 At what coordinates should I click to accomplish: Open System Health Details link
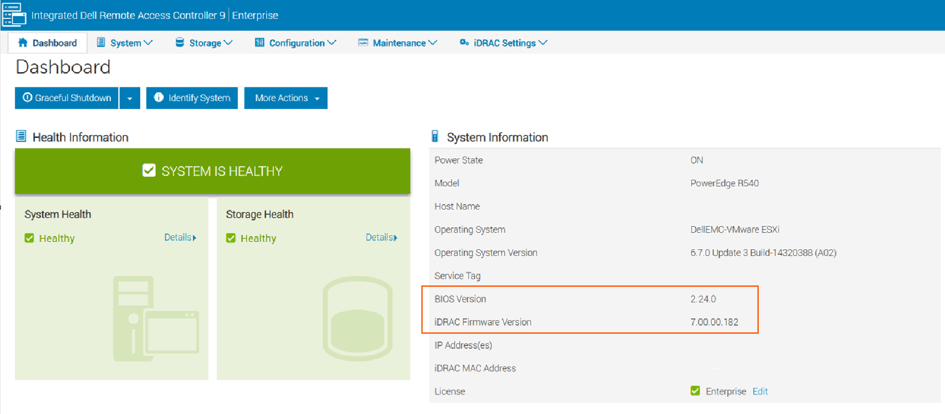(x=180, y=237)
